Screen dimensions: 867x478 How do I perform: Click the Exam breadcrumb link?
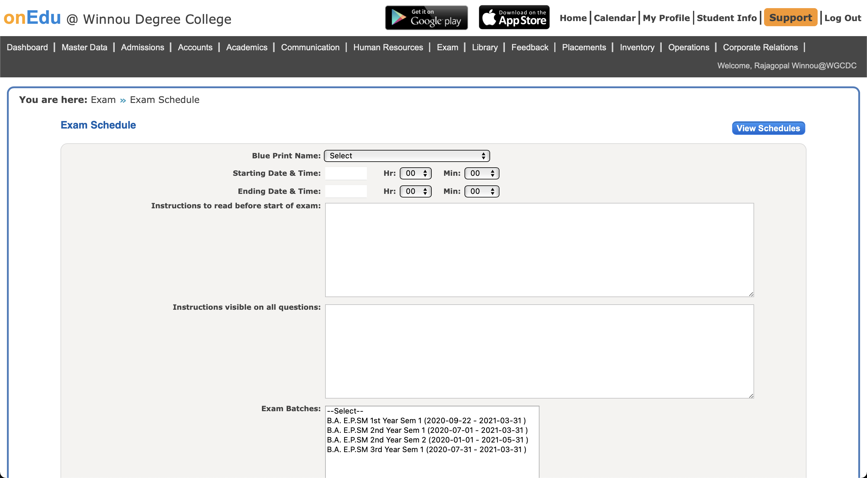tap(103, 100)
